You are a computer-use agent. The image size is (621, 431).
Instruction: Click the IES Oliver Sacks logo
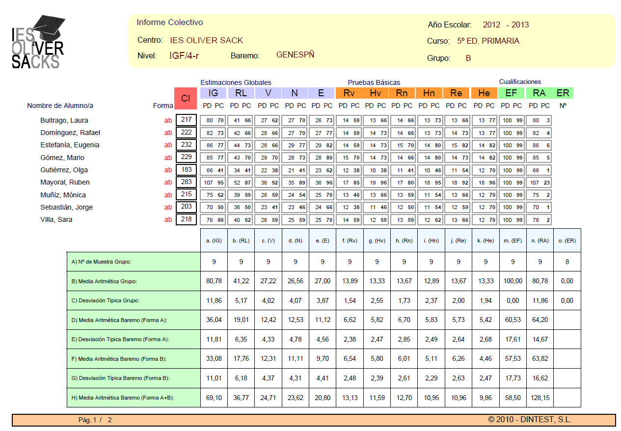[38, 42]
